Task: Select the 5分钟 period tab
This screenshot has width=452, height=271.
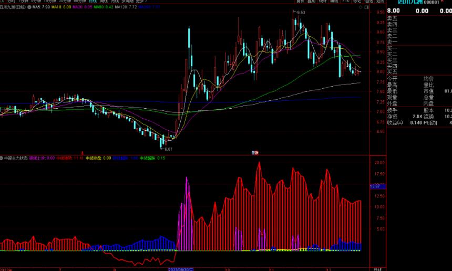Action: point(36,1)
